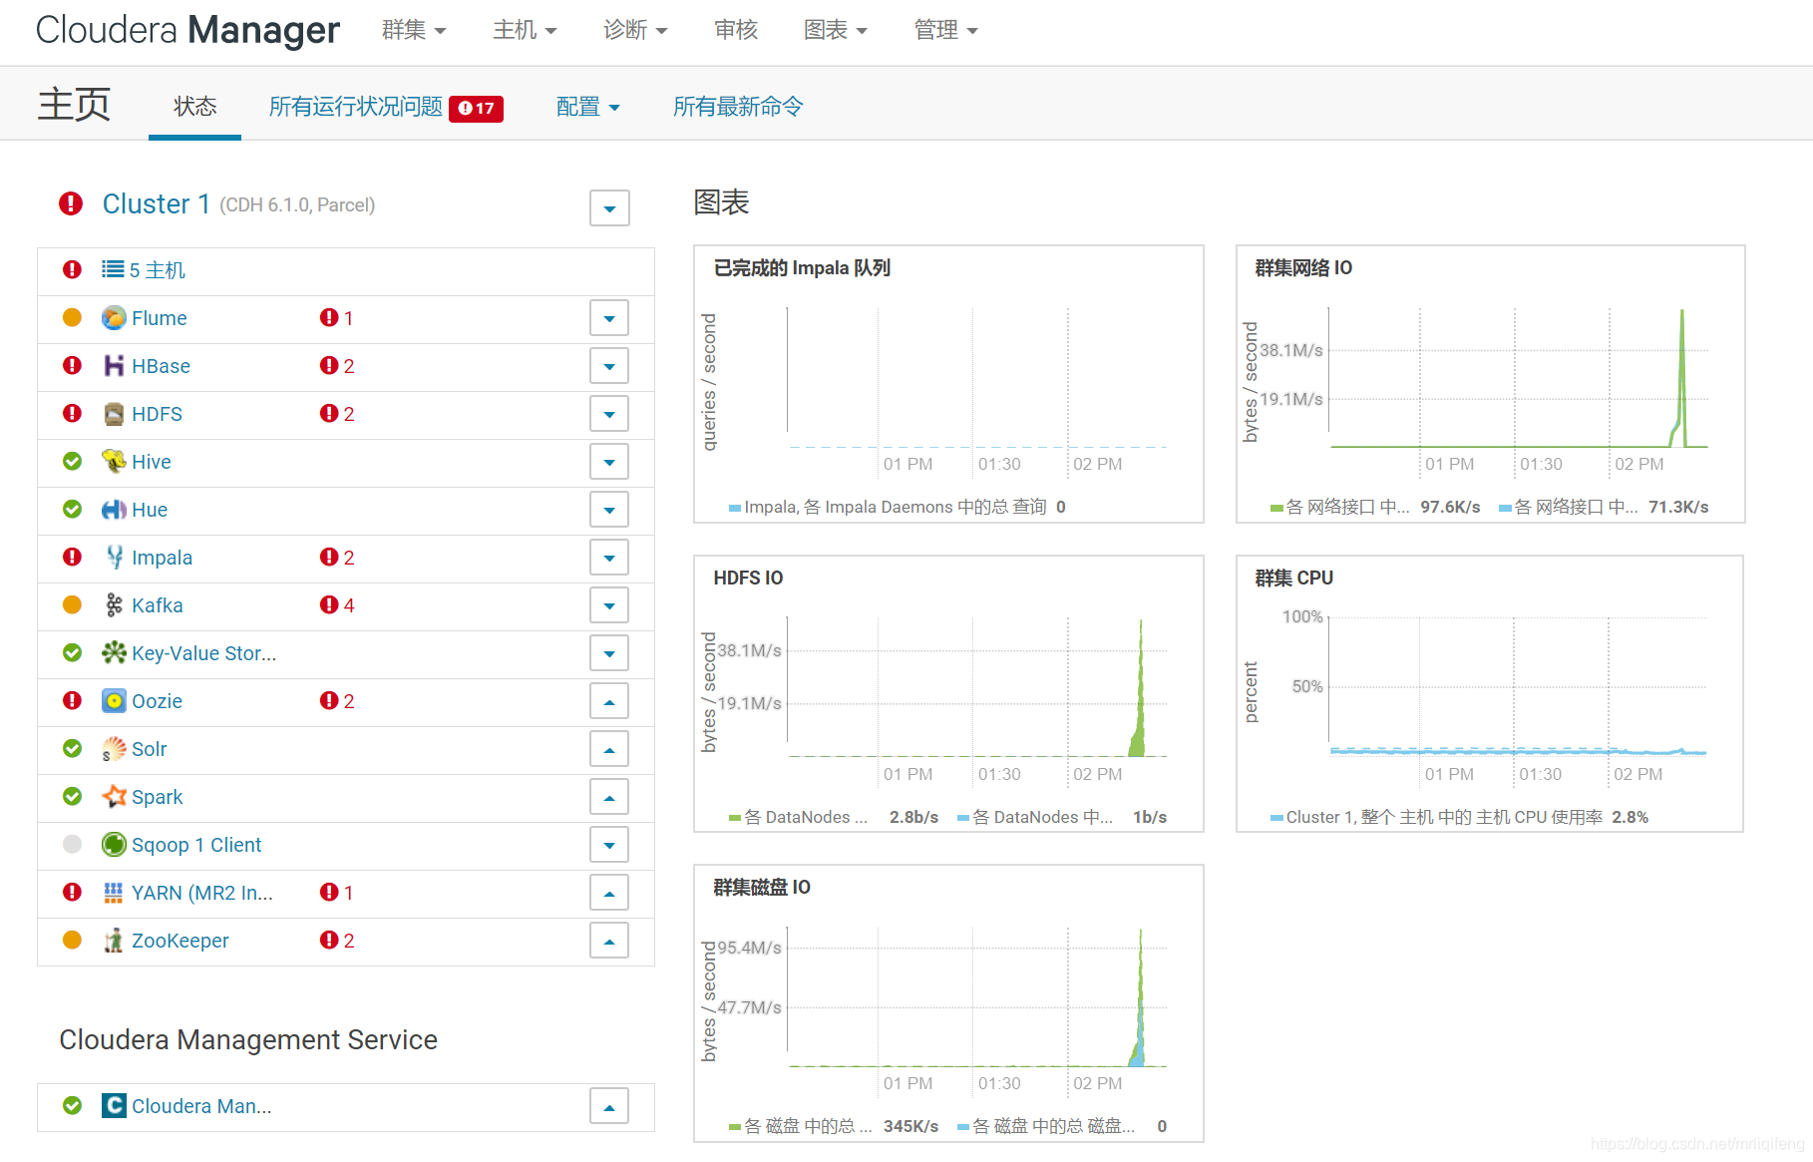Click the Key-Value Store icon
The image size is (1813, 1162).
114,653
